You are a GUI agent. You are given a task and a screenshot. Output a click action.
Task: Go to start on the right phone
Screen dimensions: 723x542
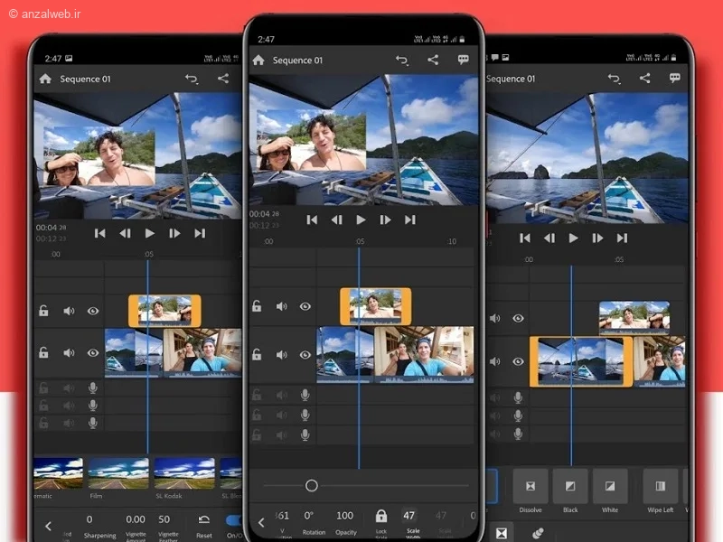pyautogui.click(x=525, y=238)
